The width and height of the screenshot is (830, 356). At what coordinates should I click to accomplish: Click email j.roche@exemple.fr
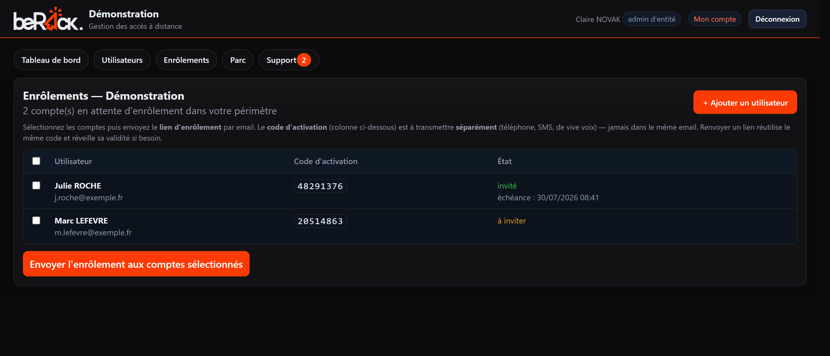(x=89, y=198)
